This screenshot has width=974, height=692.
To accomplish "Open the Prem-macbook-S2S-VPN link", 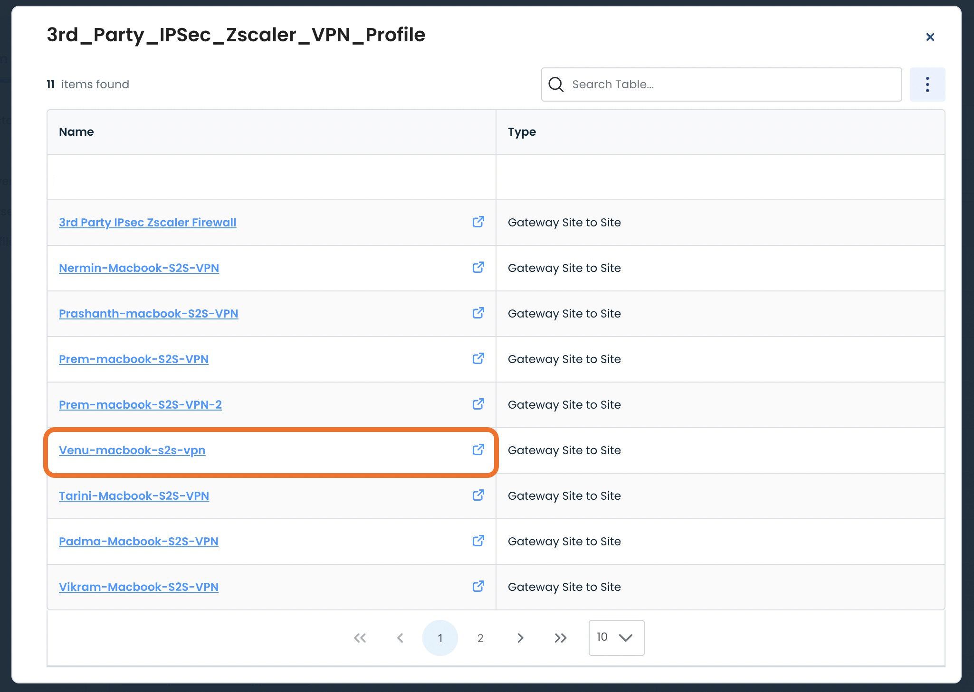I will pyautogui.click(x=134, y=359).
